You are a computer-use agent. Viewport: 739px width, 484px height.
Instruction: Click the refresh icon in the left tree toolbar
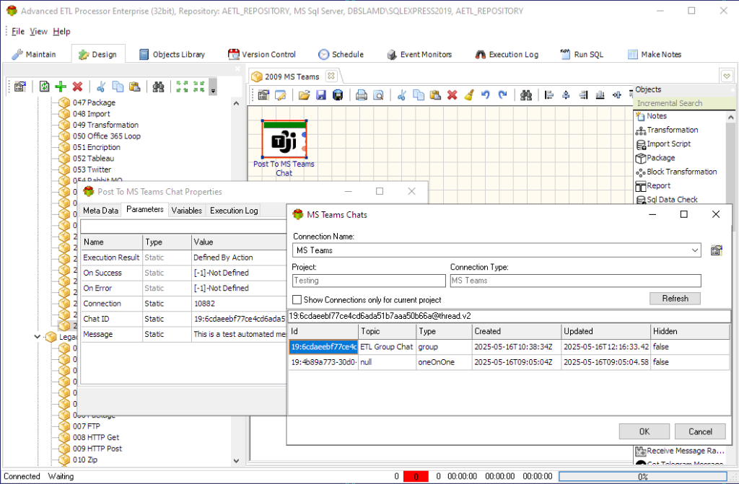coord(44,87)
